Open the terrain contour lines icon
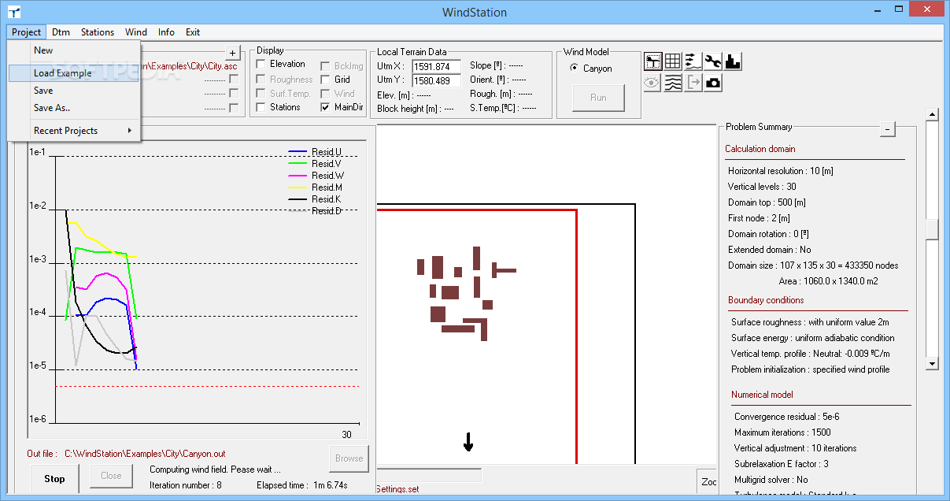Image resolution: width=950 pixels, height=501 pixels. (673, 83)
